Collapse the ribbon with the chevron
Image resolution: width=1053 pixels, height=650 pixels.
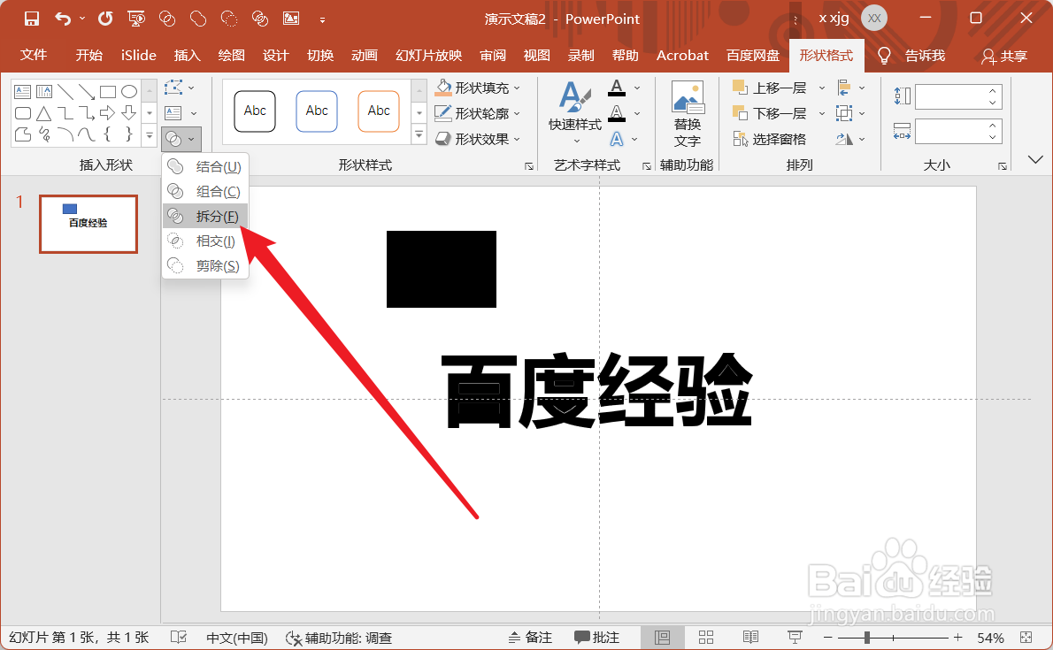pyautogui.click(x=1035, y=160)
